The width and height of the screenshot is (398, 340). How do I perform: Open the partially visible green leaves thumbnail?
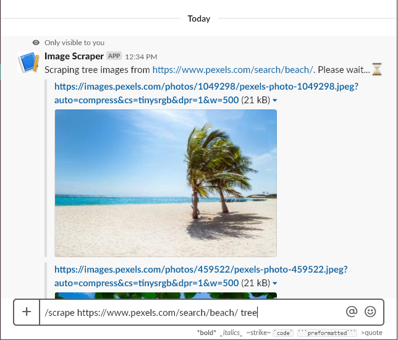pyautogui.click(x=166, y=295)
